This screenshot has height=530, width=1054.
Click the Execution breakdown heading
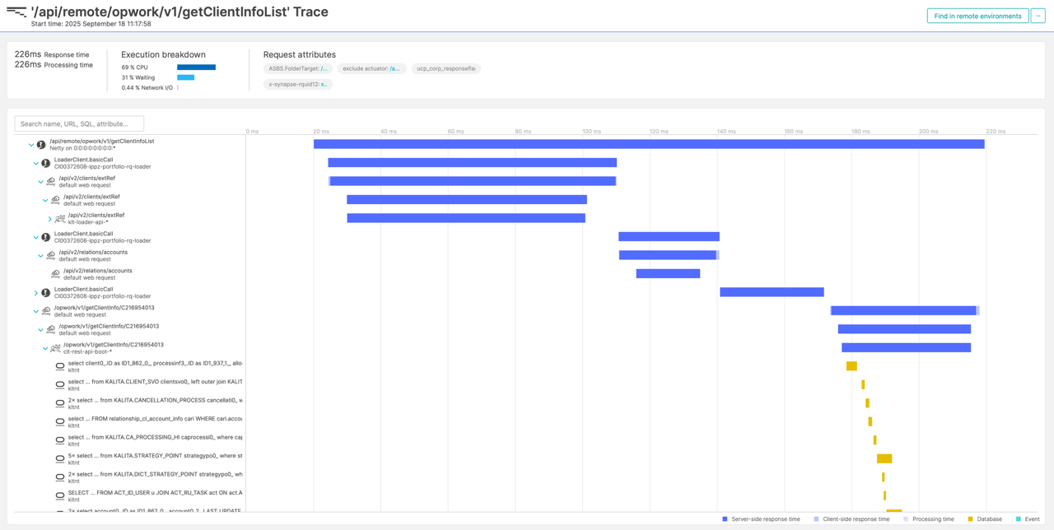[x=163, y=54]
